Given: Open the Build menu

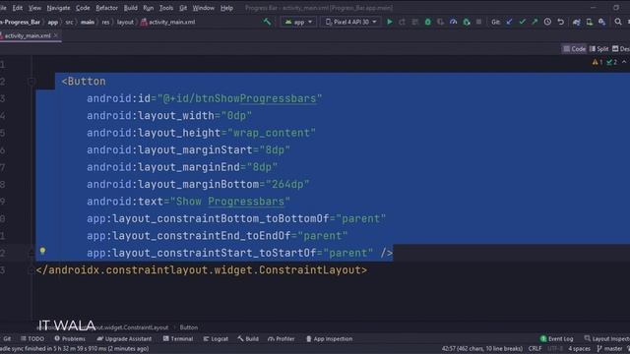Looking at the screenshot, I should coord(130,8).
